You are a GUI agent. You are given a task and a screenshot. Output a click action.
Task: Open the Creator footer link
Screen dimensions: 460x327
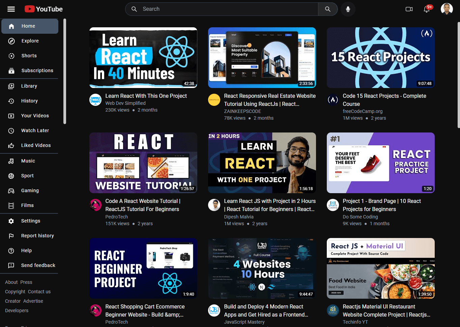click(13, 301)
